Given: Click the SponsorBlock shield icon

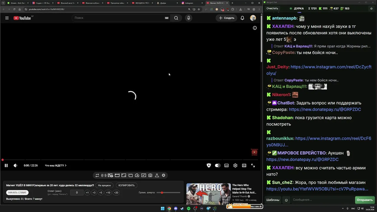Looking at the screenshot, I should 209,165.
